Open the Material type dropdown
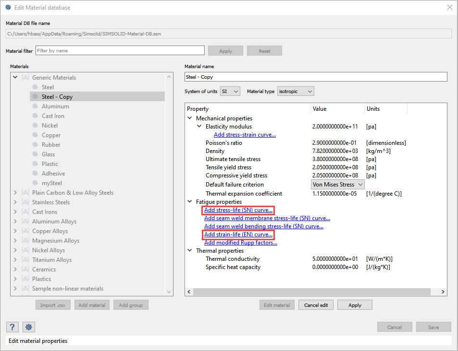 click(296, 91)
